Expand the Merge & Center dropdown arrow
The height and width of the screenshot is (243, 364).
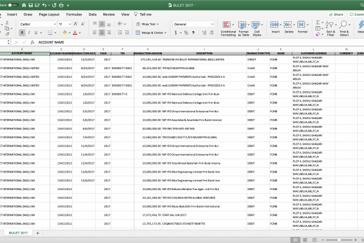(166, 33)
